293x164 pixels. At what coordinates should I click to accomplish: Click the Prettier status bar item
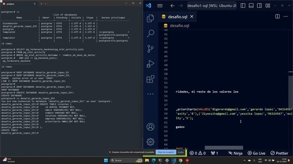[x=279, y=153]
